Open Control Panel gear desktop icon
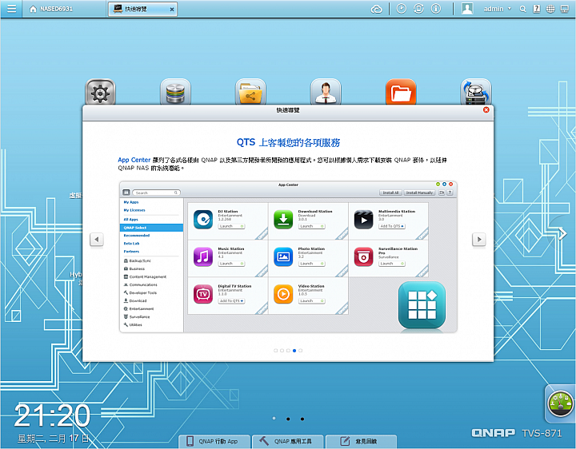 (x=100, y=92)
